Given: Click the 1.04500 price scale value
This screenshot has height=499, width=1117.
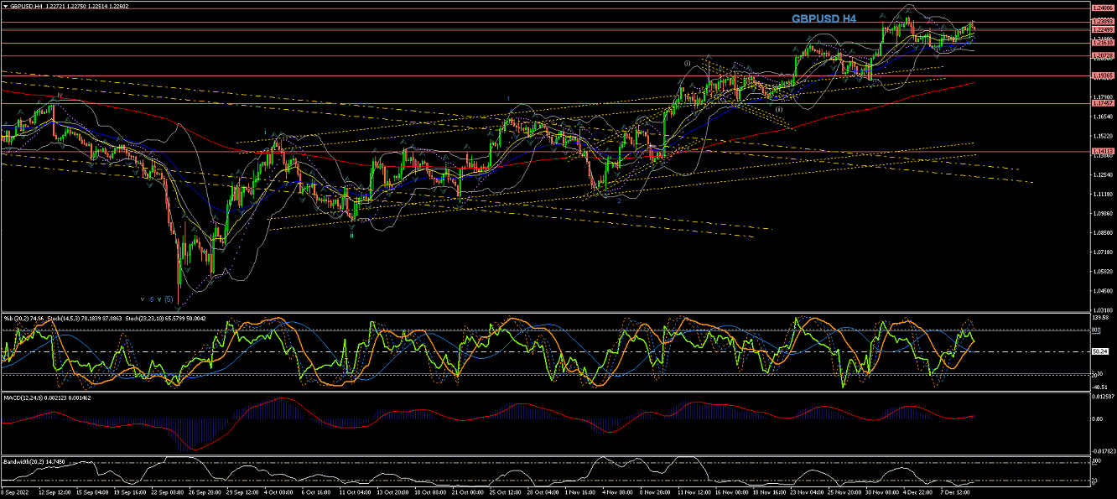Looking at the screenshot, I should coord(1102,291).
